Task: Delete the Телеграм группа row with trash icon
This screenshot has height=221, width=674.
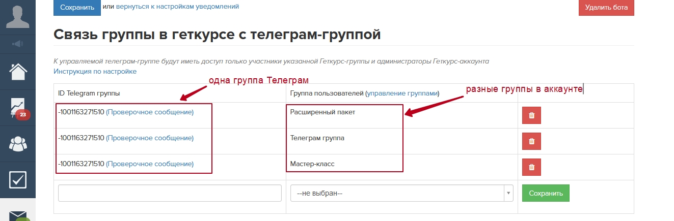Action: (x=531, y=141)
